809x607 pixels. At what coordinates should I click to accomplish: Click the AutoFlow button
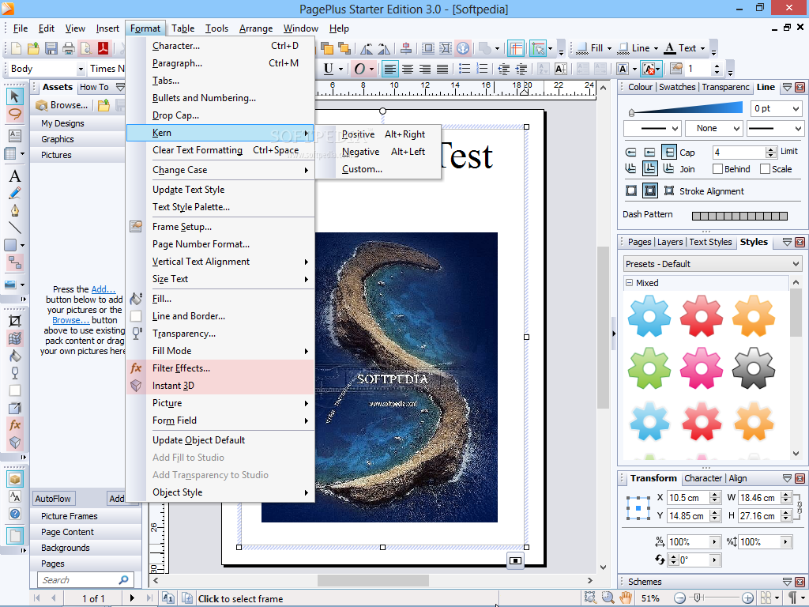point(53,499)
